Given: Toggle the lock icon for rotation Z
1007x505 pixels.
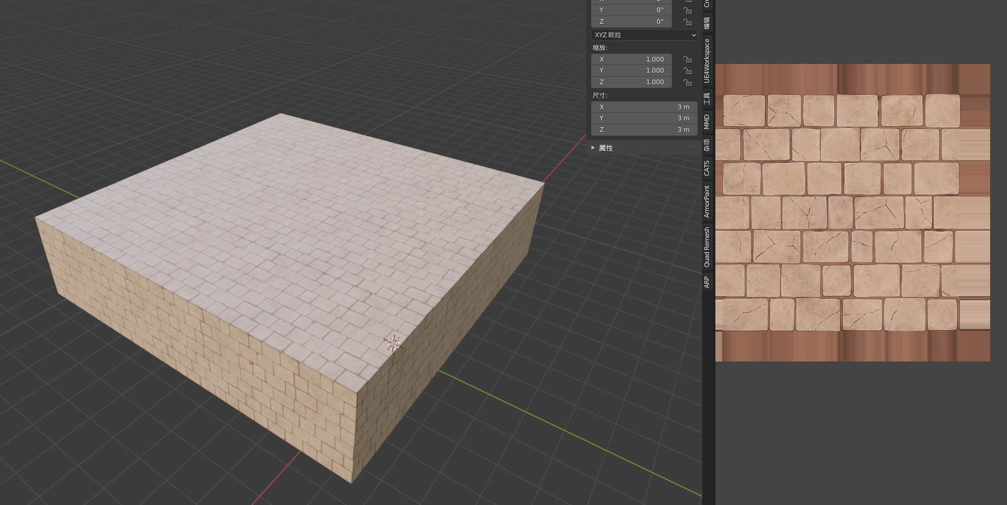Looking at the screenshot, I should (x=687, y=22).
